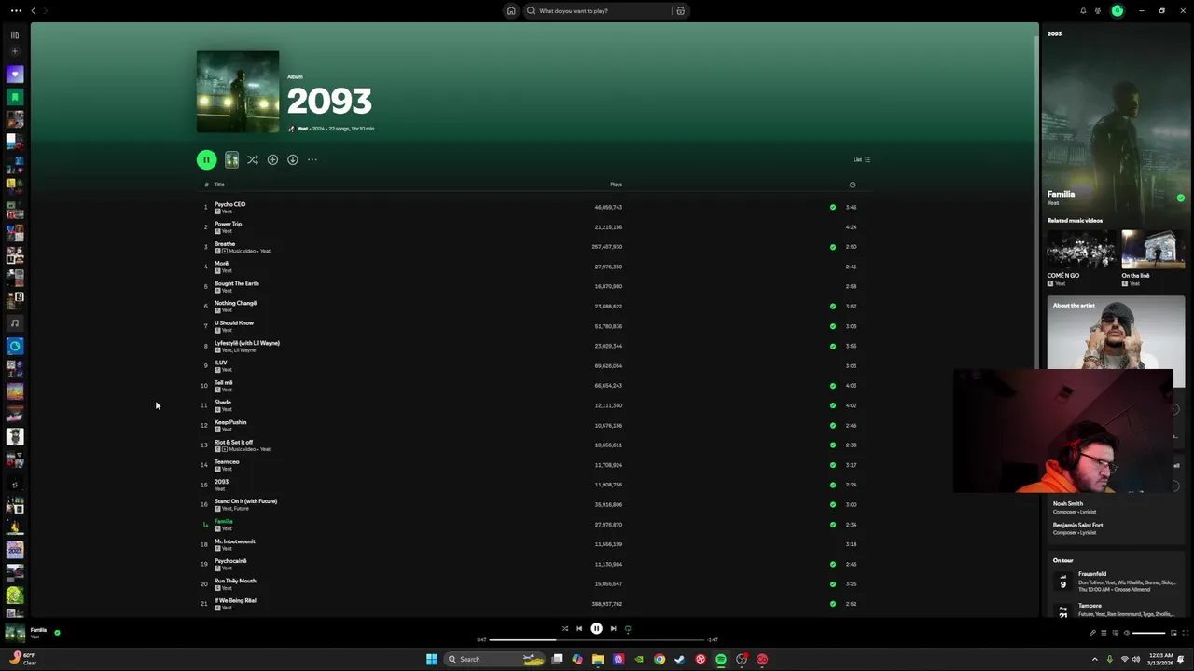Open Yeat artist link in the album header
1194x671 pixels.
point(302,129)
